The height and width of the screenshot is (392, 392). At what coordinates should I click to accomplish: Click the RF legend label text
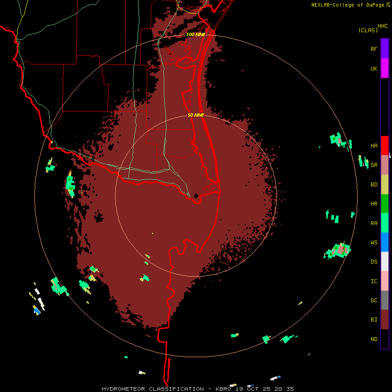[x=374, y=49]
